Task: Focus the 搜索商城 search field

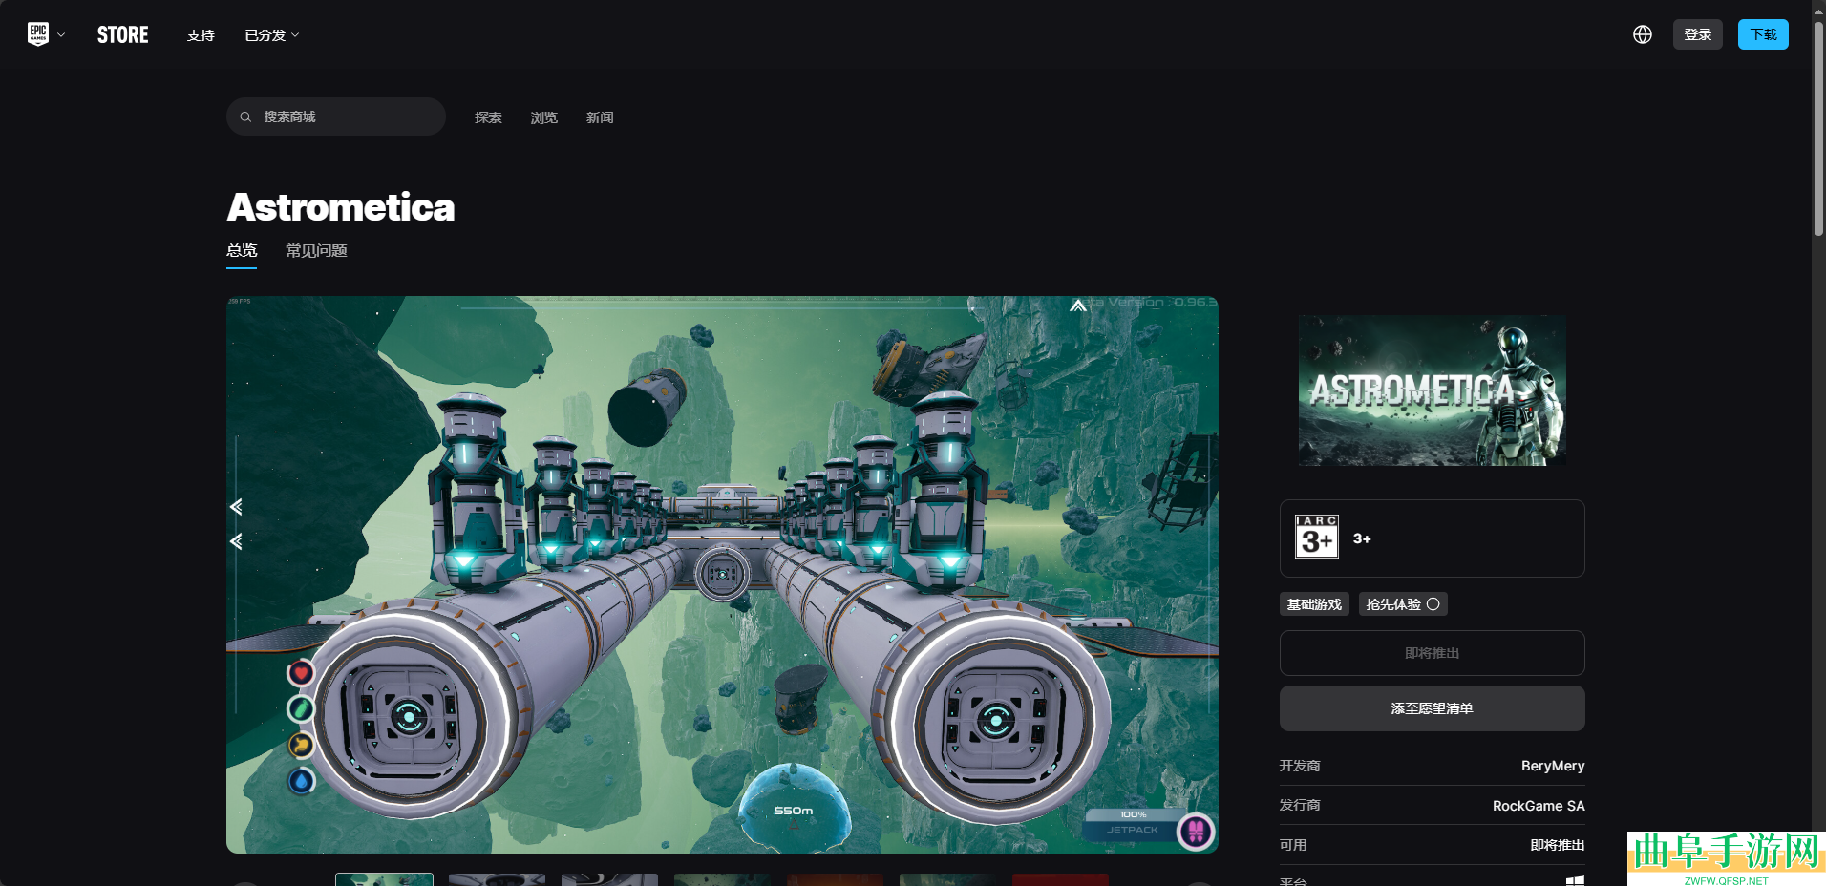Action: click(336, 116)
